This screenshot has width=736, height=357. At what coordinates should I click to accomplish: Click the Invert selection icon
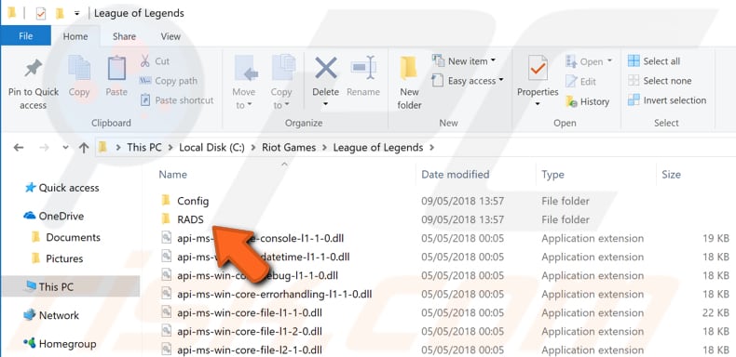point(634,100)
